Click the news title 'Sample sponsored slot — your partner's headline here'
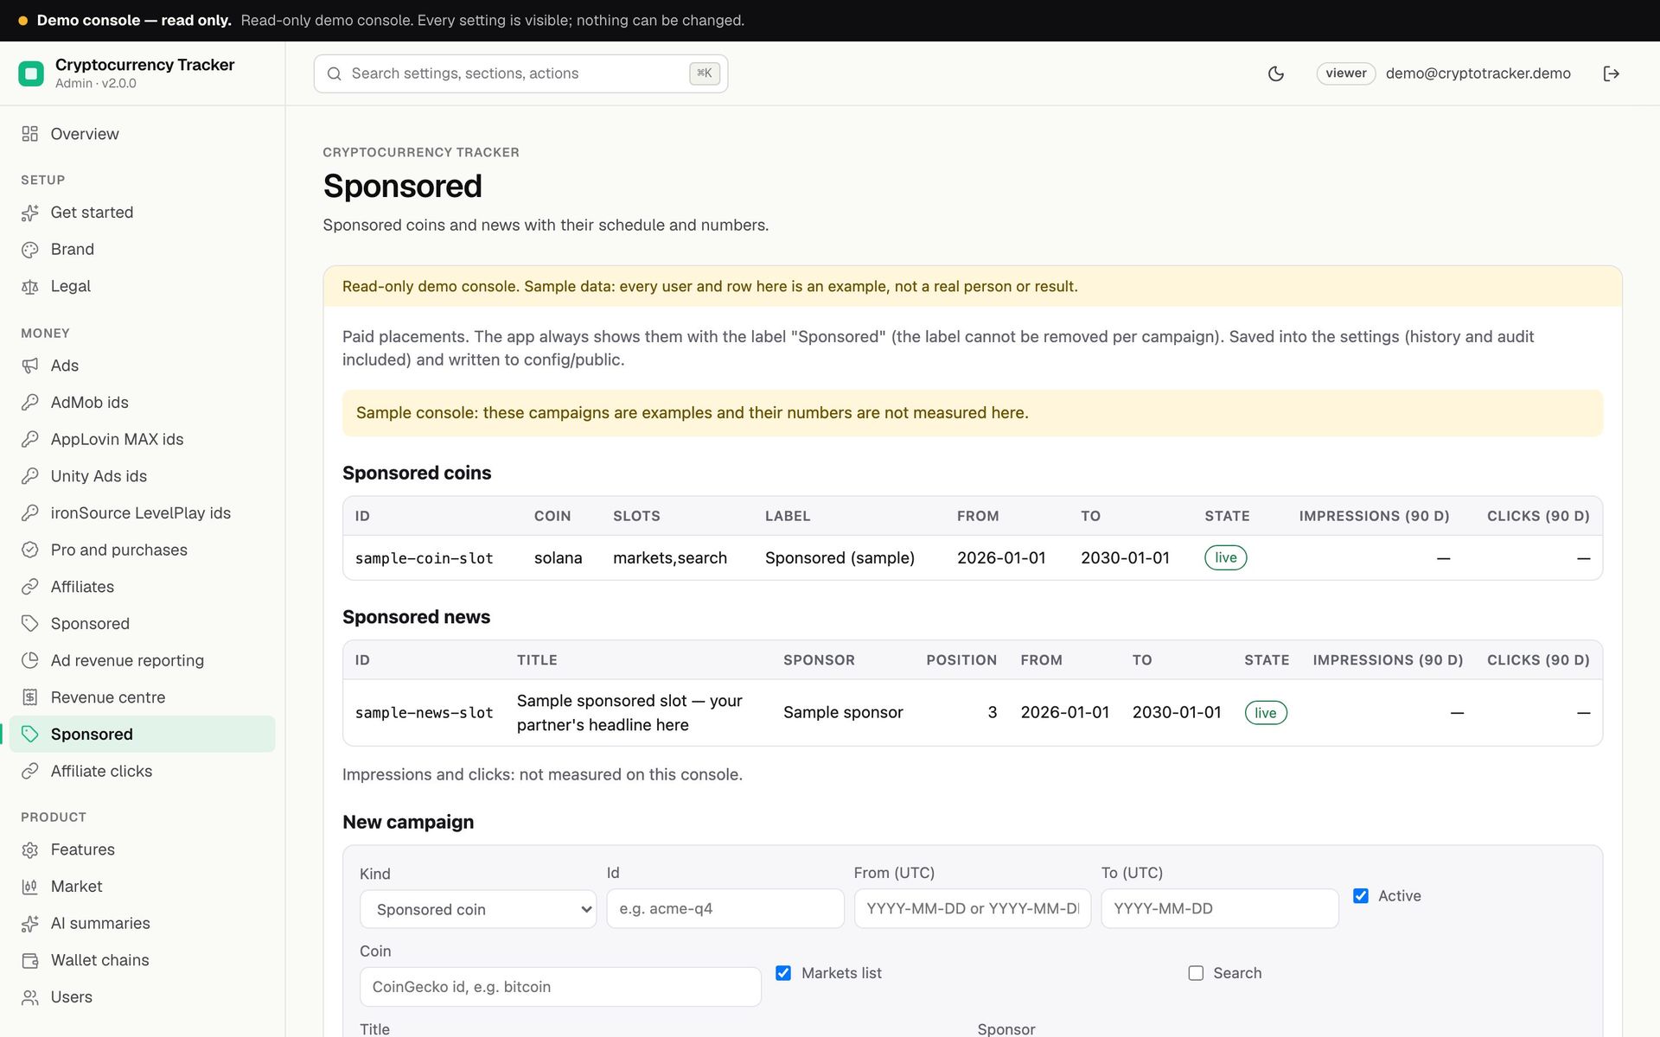The width and height of the screenshot is (1660, 1037). [x=629, y=713]
